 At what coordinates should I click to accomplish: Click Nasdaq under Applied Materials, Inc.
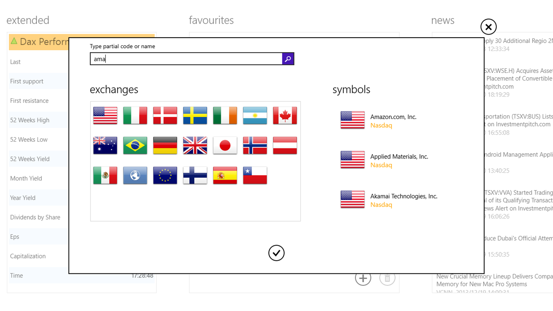click(381, 165)
